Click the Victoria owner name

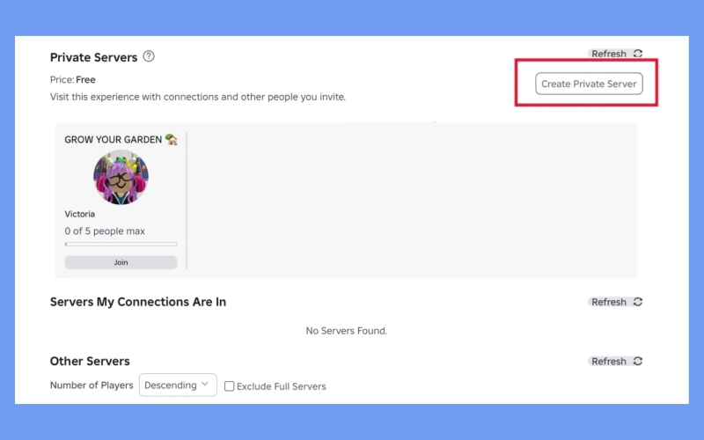[79, 214]
